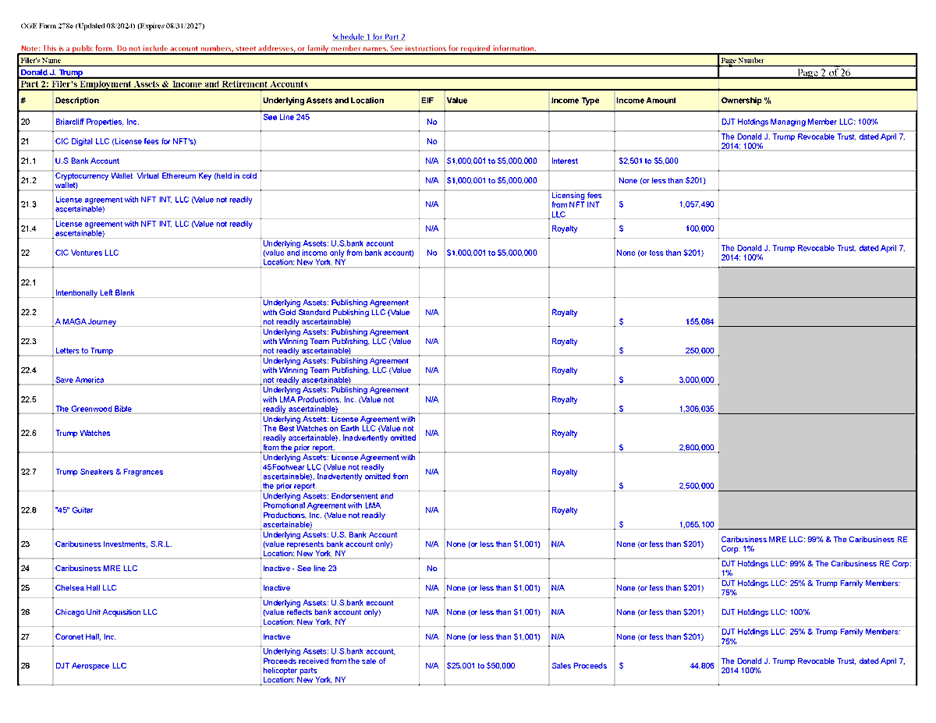Click the 3,000,000 royalty amount
The width and height of the screenshot is (936, 723).
(697, 381)
